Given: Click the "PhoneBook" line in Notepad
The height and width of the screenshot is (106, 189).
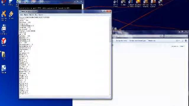Looking at the screenshot, I should (25, 39).
